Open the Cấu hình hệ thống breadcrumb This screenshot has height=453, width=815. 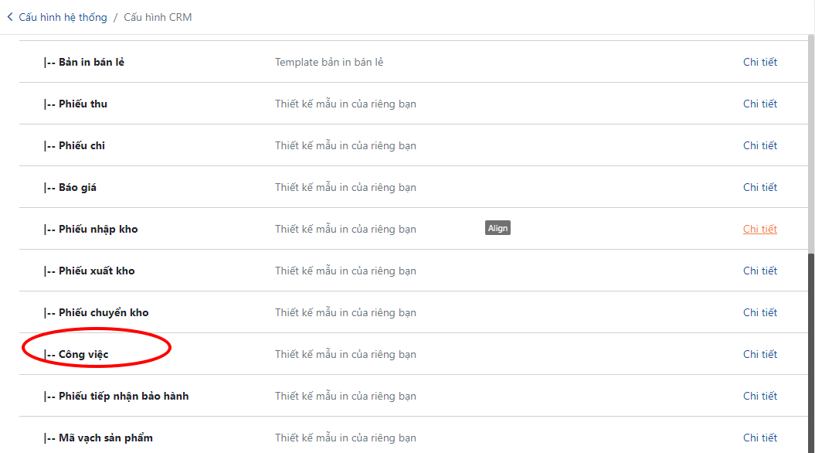coord(63,17)
